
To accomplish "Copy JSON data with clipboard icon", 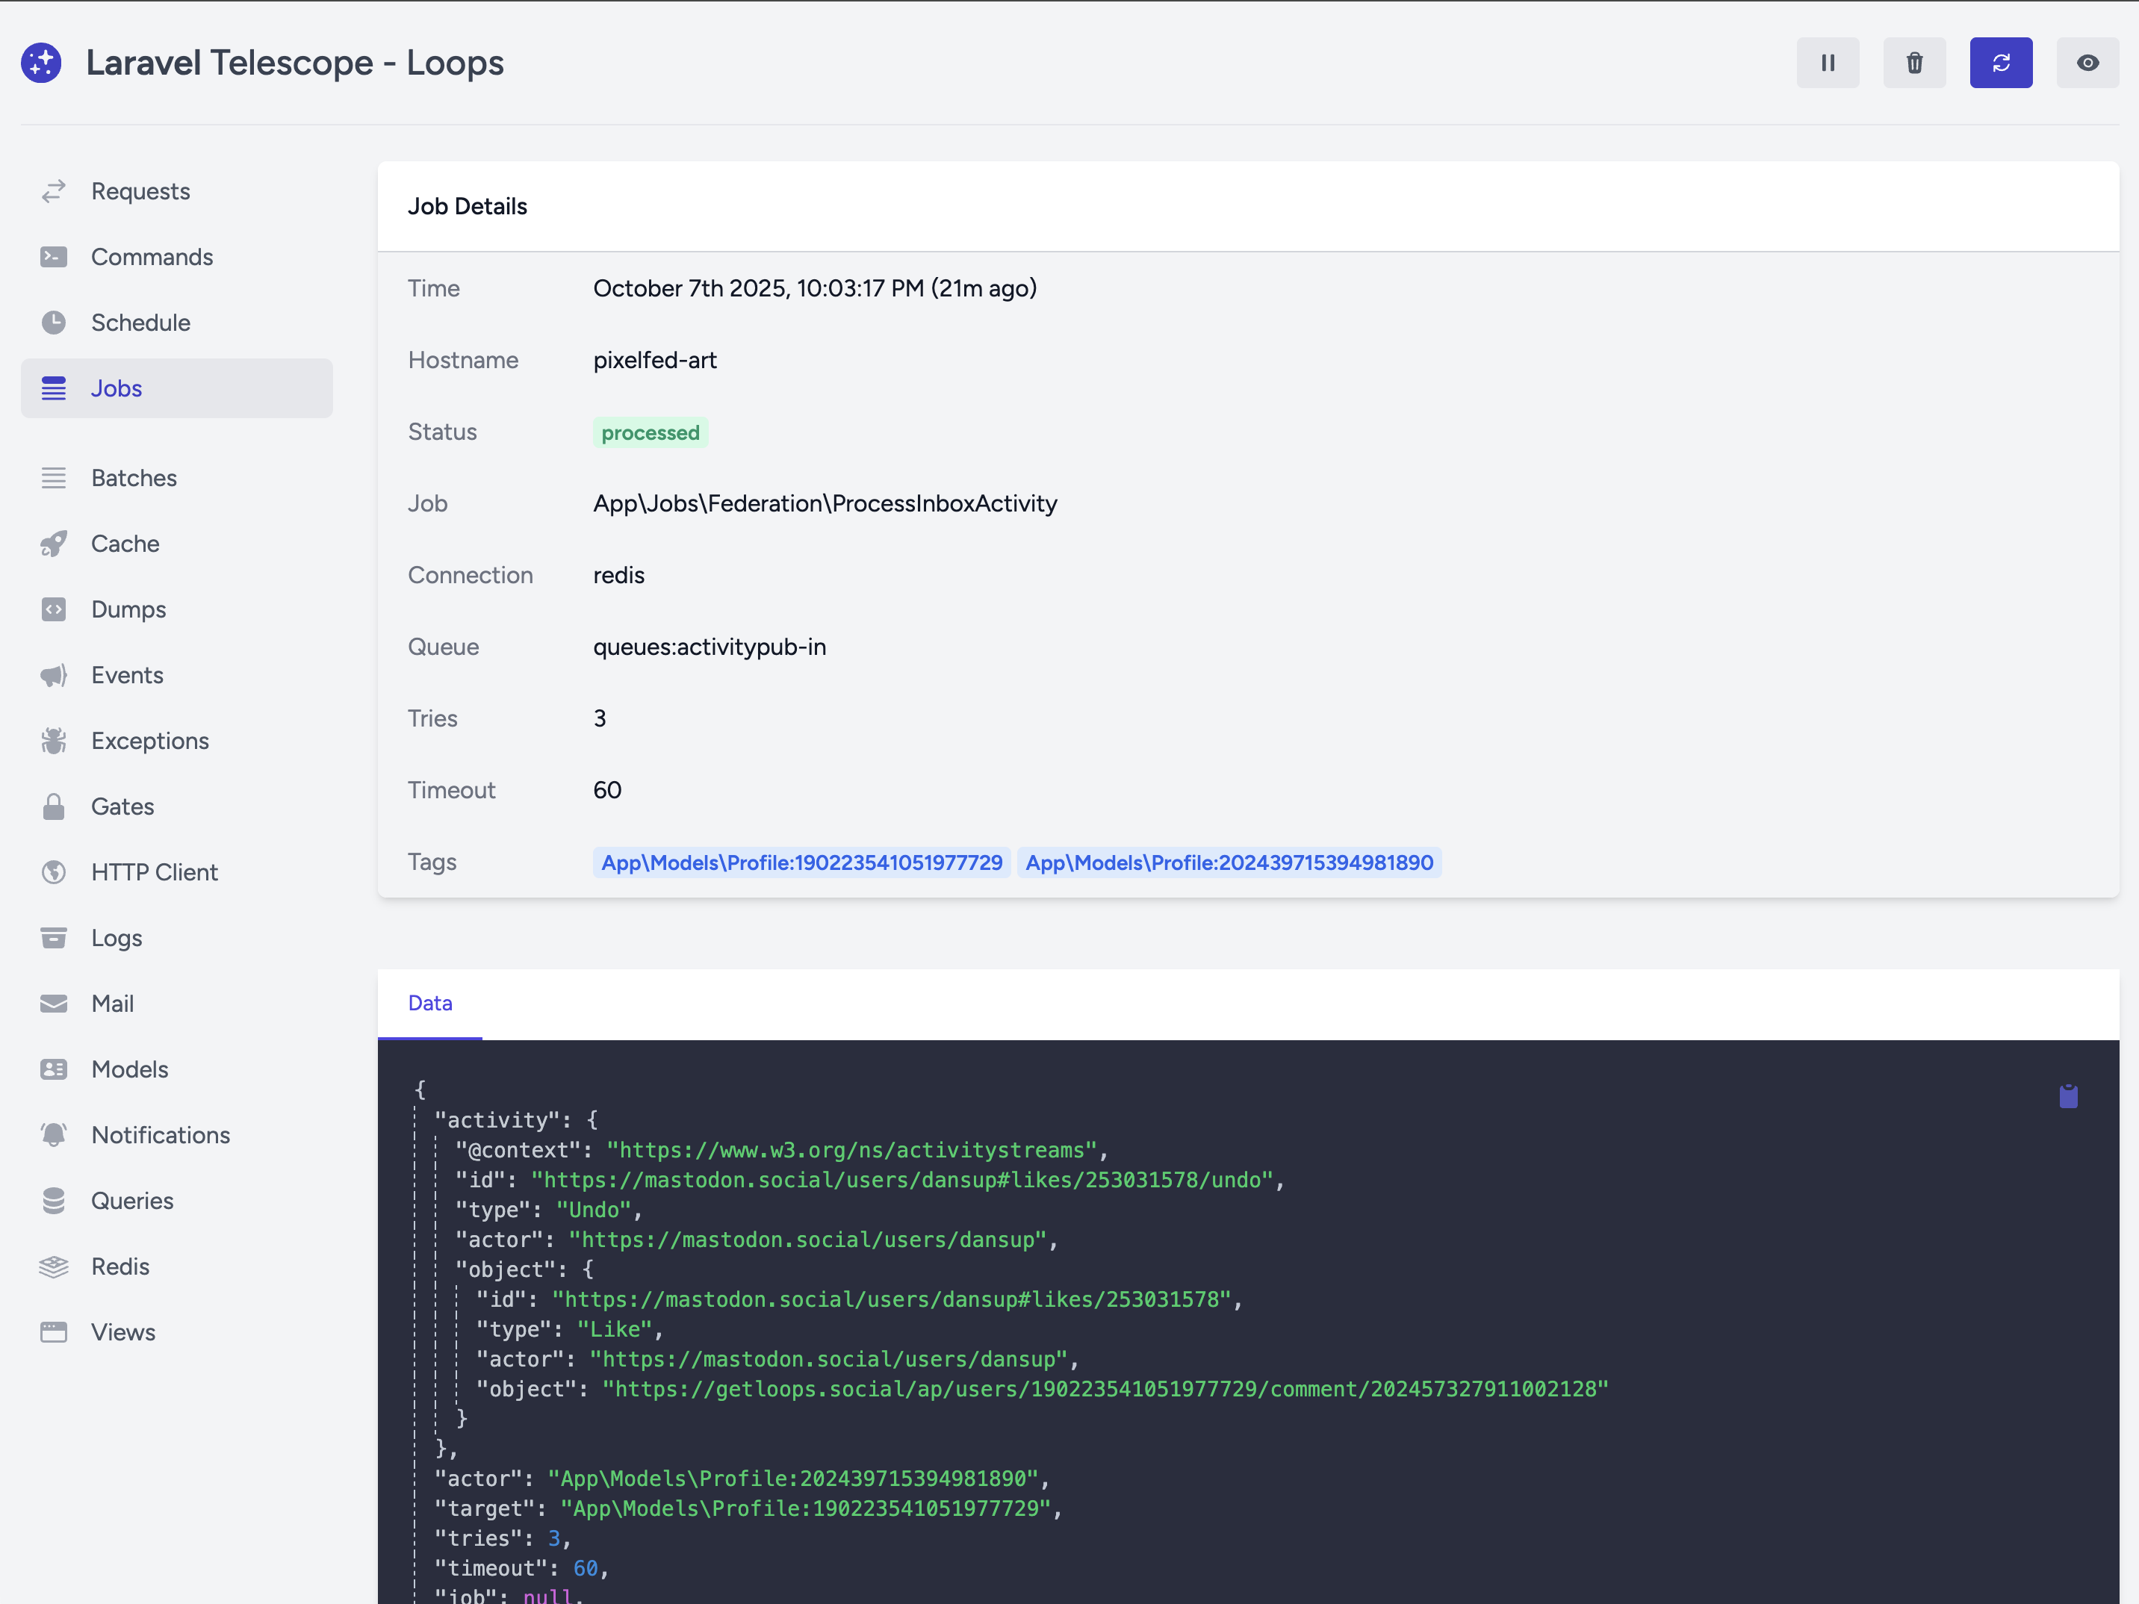I will (2067, 1095).
